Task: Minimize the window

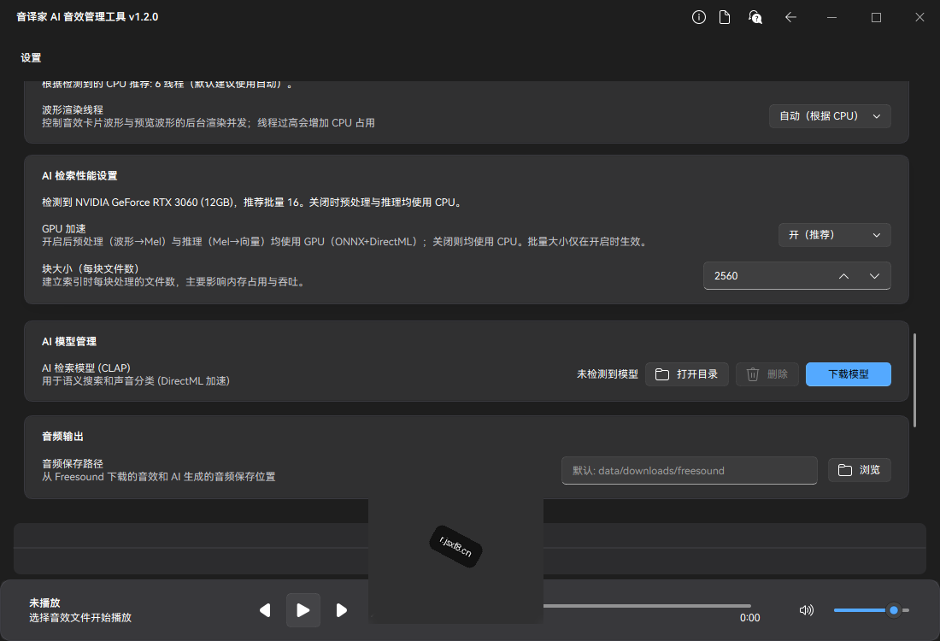Action: pos(831,17)
